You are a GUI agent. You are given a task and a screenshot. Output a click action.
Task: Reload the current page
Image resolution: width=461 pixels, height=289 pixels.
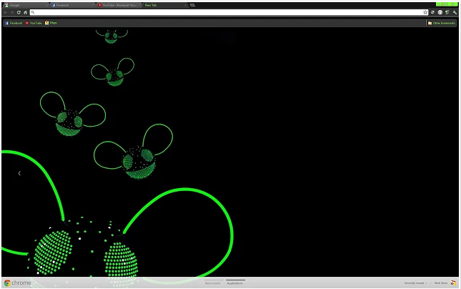[x=19, y=12]
